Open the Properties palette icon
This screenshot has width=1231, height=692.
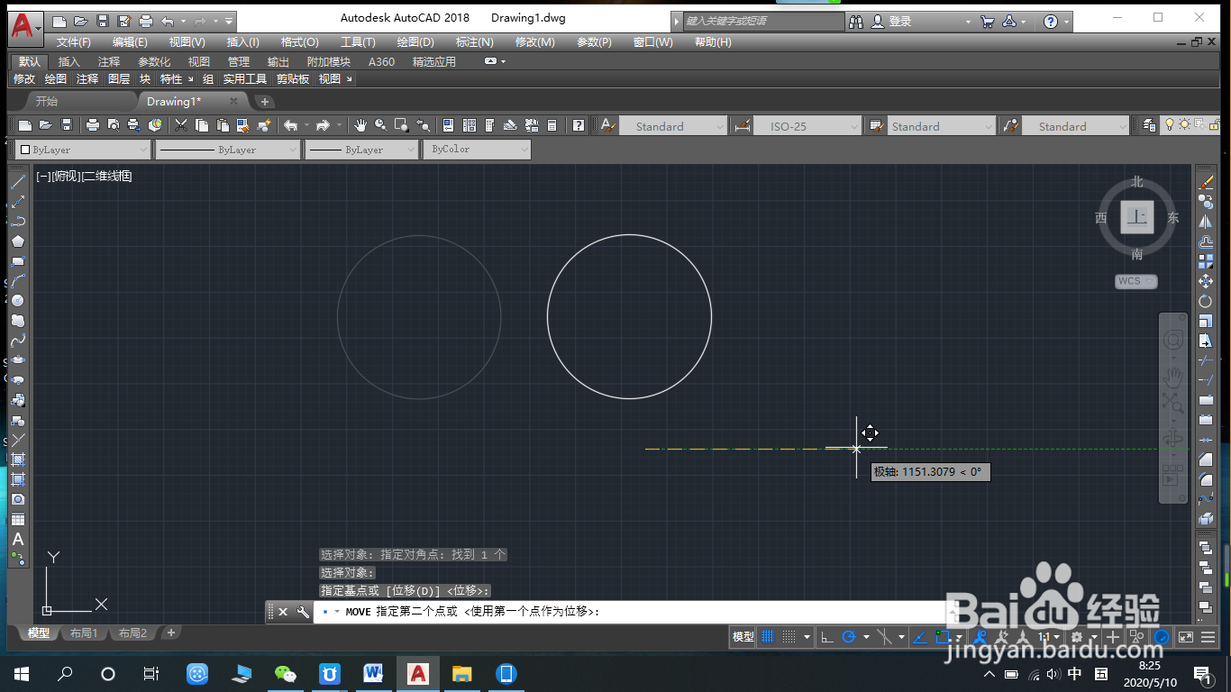click(x=449, y=125)
